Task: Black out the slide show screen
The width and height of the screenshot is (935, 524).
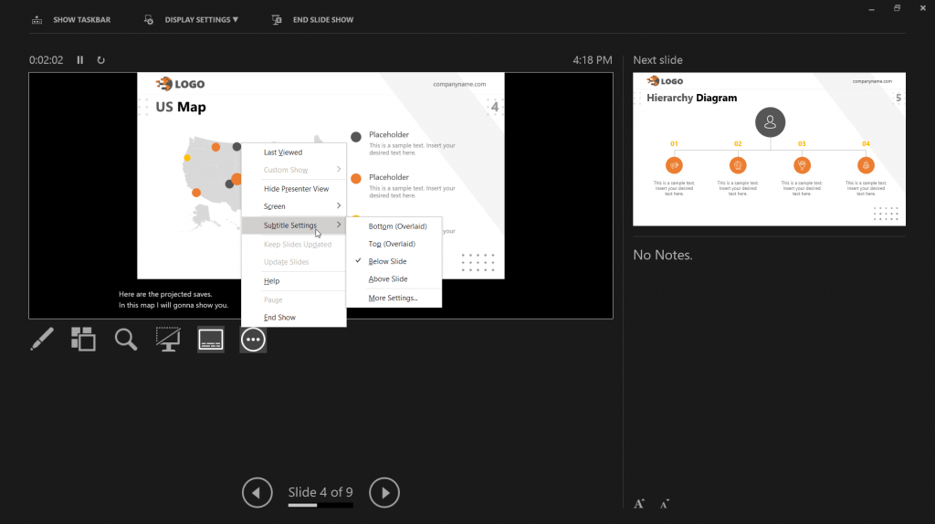Action: pyautogui.click(x=168, y=340)
